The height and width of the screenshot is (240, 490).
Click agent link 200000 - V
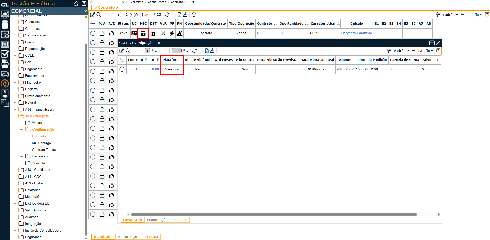345,69
